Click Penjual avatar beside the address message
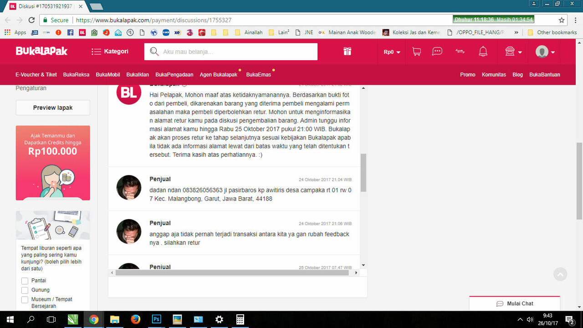583x328 pixels. 129,187
